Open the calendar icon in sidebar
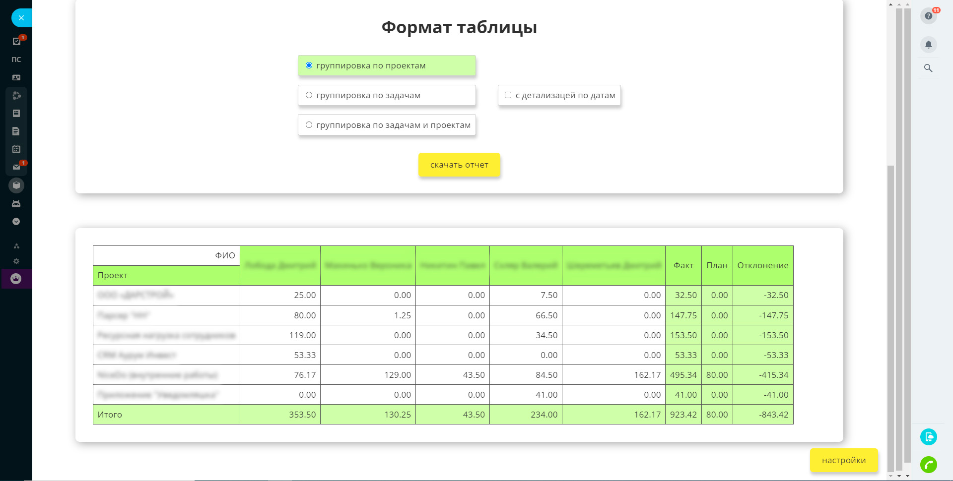The image size is (953, 481). [16, 149]
